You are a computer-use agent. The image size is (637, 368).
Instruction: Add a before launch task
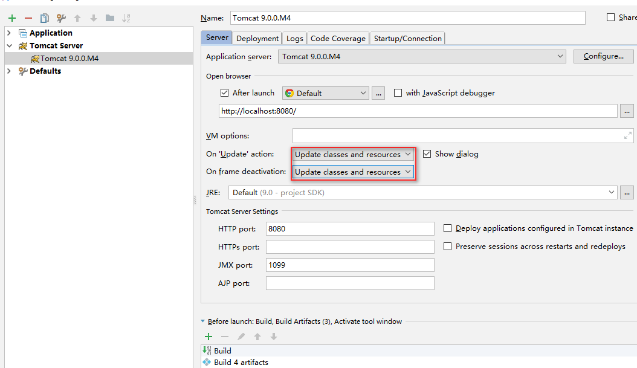pos(209,337)
